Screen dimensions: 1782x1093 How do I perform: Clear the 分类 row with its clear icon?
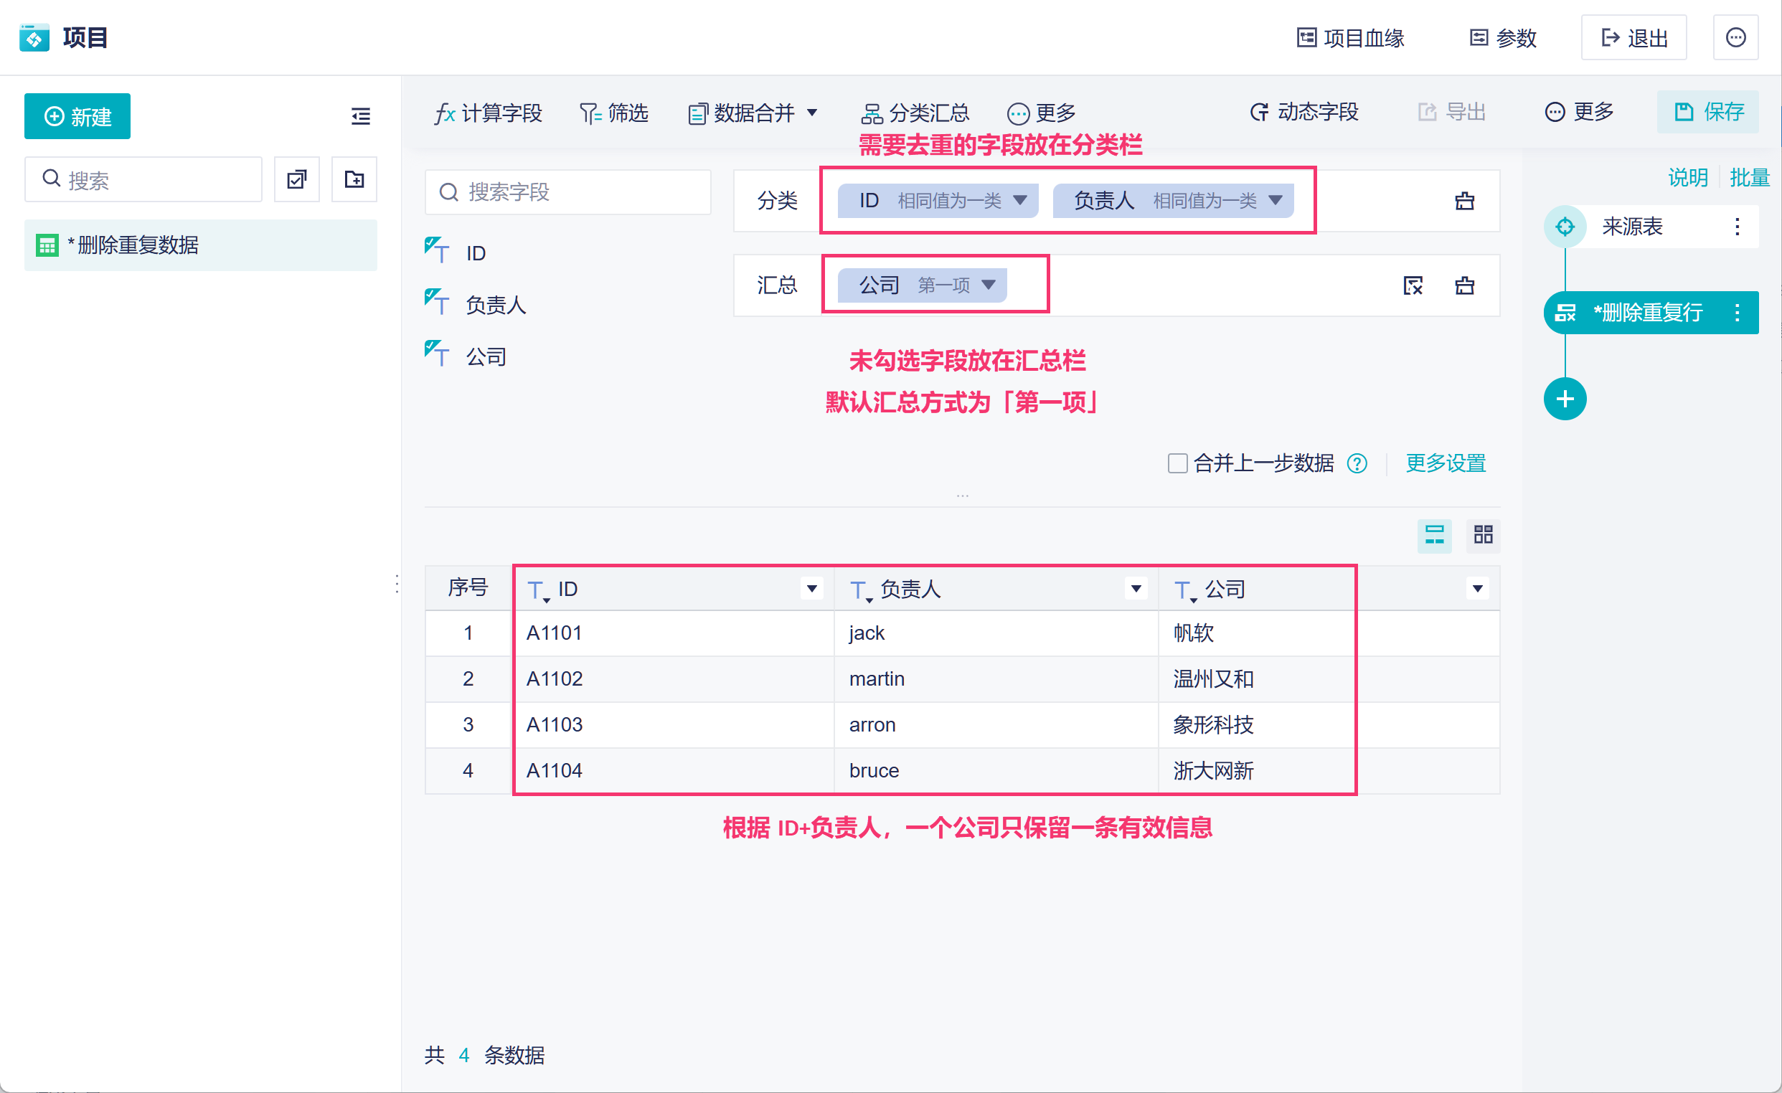[x=1464, y=201]
